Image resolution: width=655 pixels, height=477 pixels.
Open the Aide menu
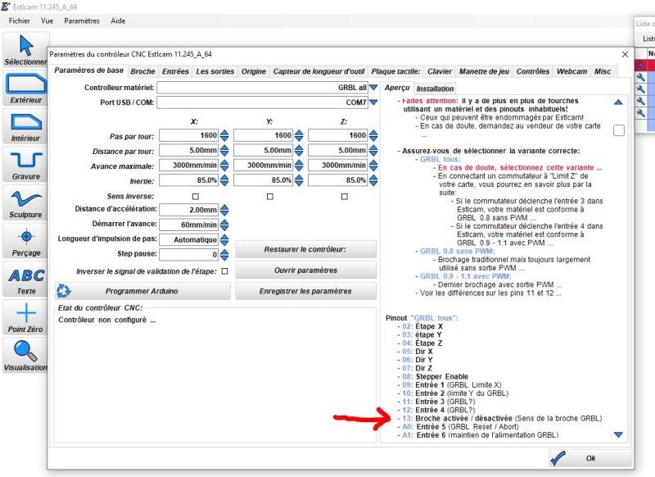click(118, 21)
